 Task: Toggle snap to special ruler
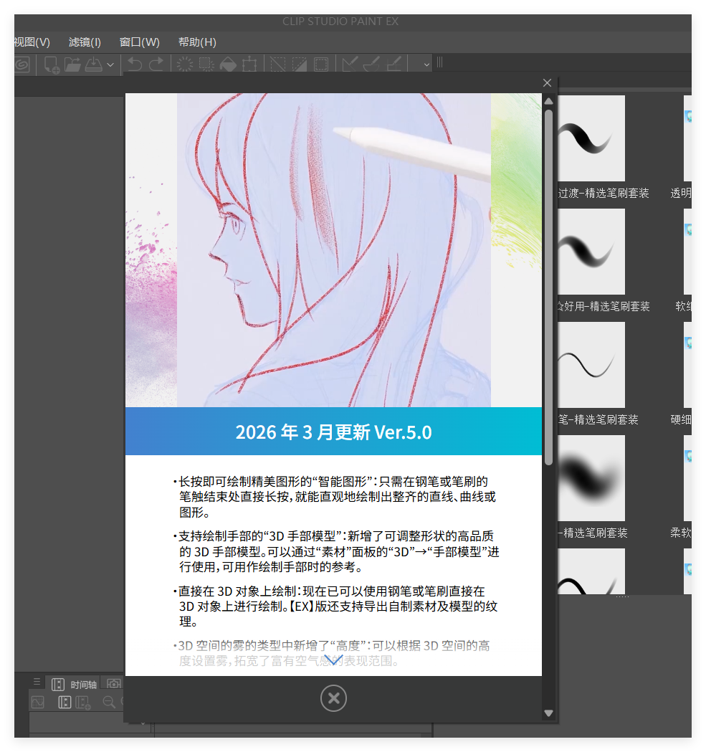pos(371,65)
